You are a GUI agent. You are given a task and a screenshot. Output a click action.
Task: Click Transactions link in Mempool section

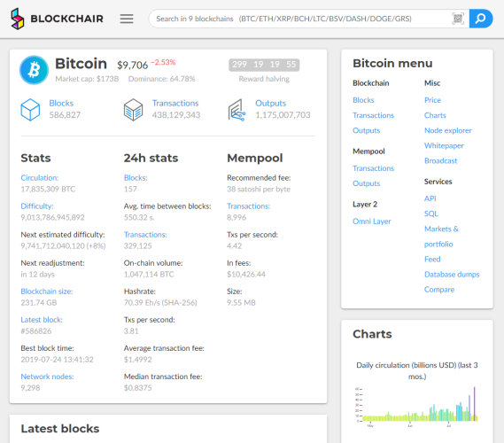tap(248, 206)
